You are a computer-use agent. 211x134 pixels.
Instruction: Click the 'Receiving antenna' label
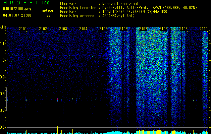coord(77,16)
